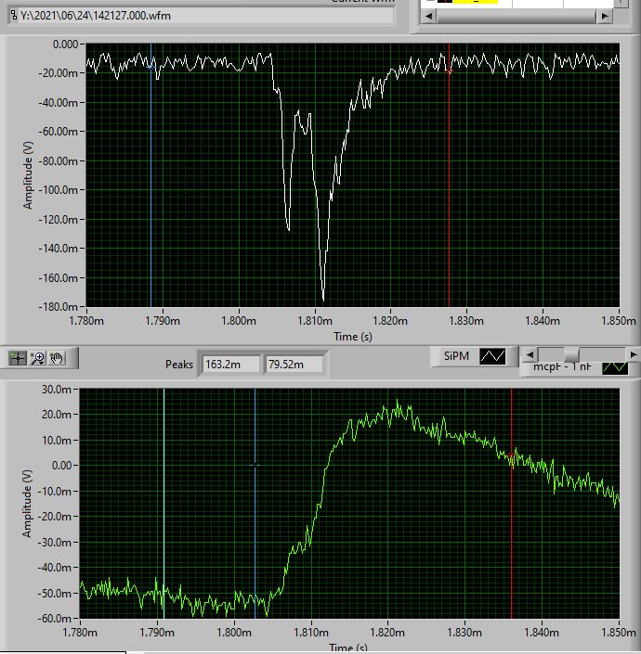Click top graph x-axis start value 1.780m
The image size is (641, 654).
coord(86,321)
